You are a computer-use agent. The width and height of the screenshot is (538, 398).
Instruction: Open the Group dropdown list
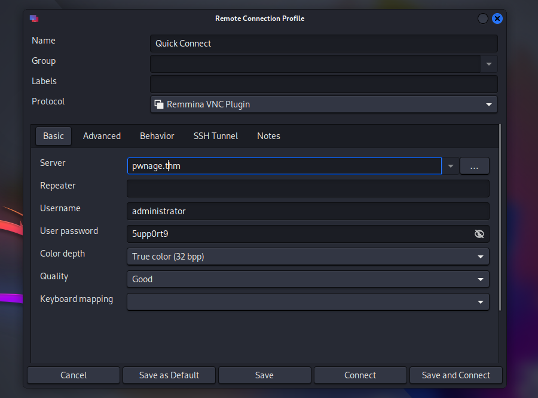pyautogui.click(x=489, y=64)
